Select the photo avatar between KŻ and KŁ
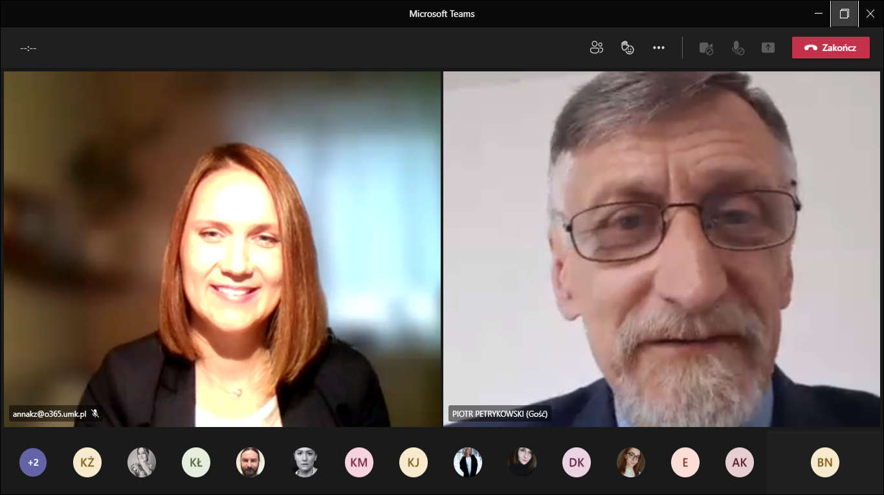 click(142, 463)
